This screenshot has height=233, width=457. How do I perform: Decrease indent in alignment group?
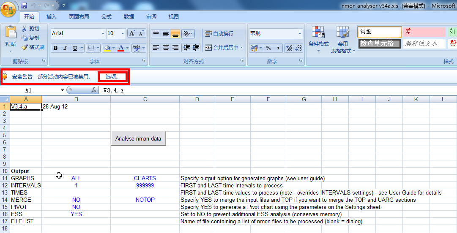(x=186, y=47)
